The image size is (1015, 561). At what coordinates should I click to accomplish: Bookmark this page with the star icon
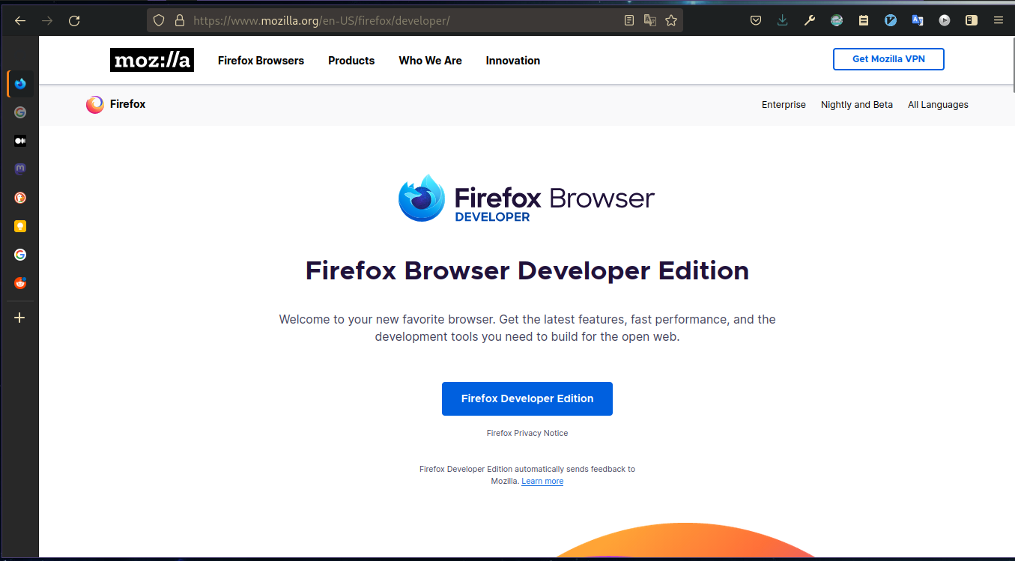coord(671,21)
